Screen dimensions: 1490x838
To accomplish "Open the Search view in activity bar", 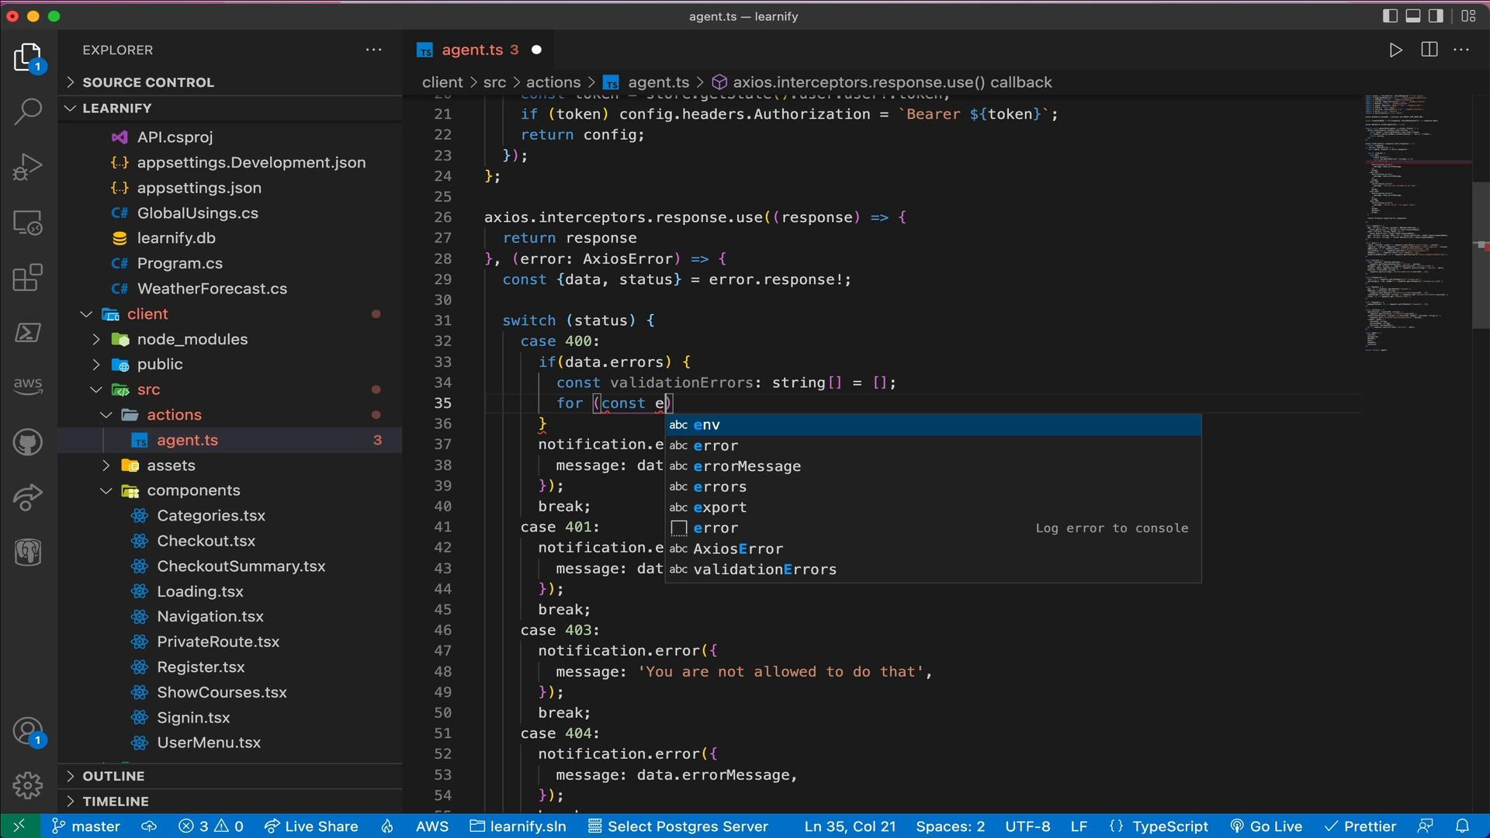I will [28, 112].
